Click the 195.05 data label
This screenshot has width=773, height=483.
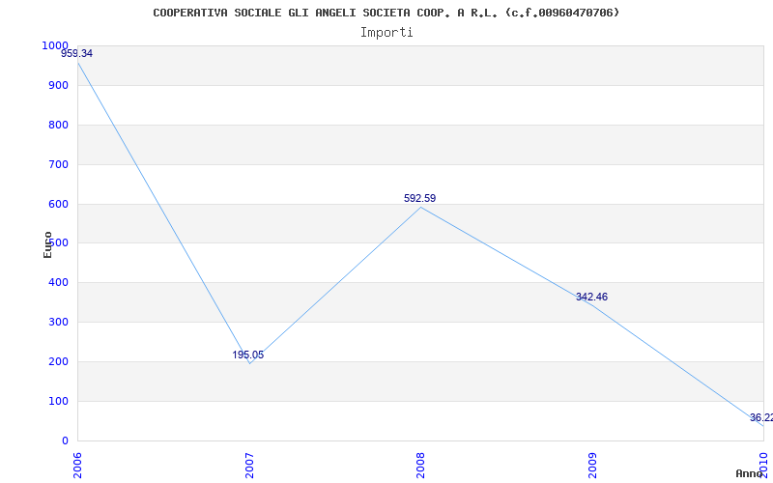tap(248, 355)
